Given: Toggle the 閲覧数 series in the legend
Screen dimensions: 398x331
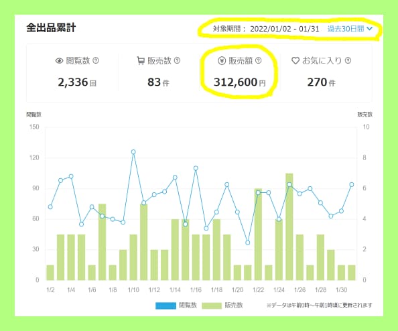Looking at the screenshot, I should click(176, 306).
